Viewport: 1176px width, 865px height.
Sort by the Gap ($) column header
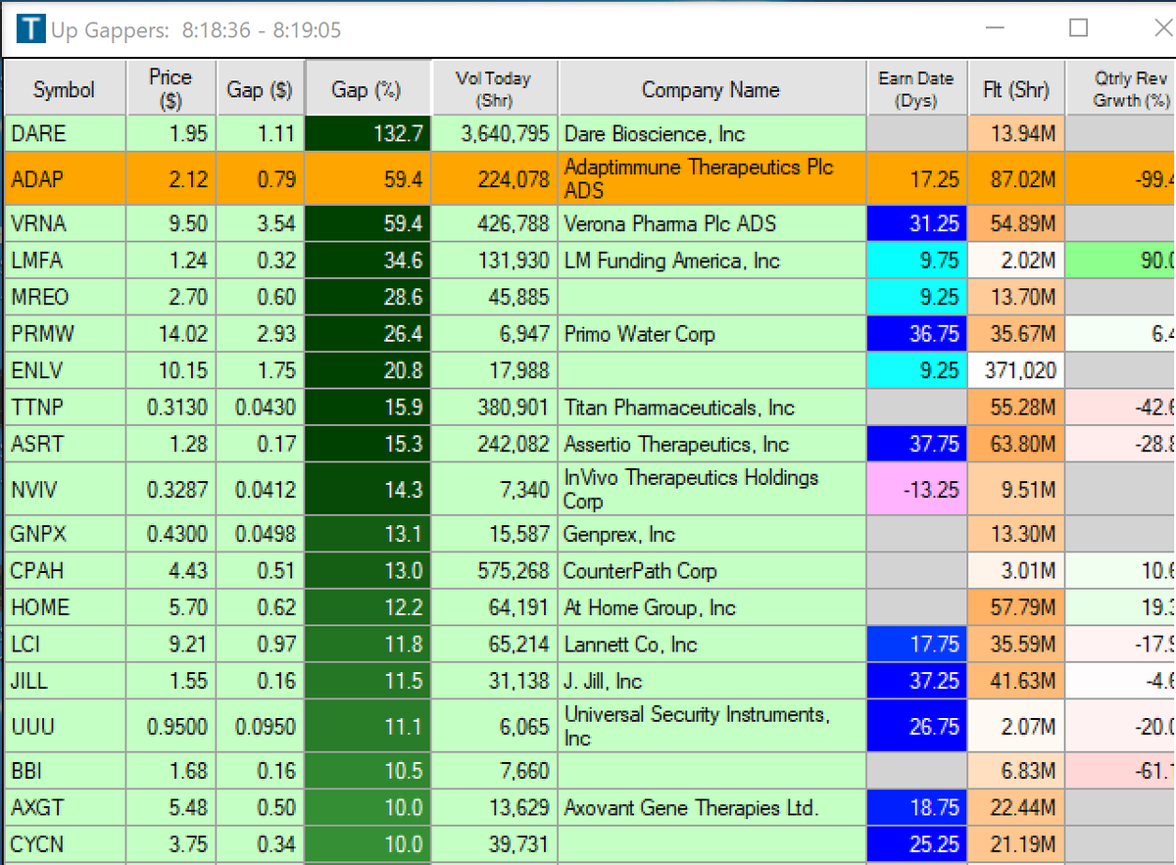point(260,89)
